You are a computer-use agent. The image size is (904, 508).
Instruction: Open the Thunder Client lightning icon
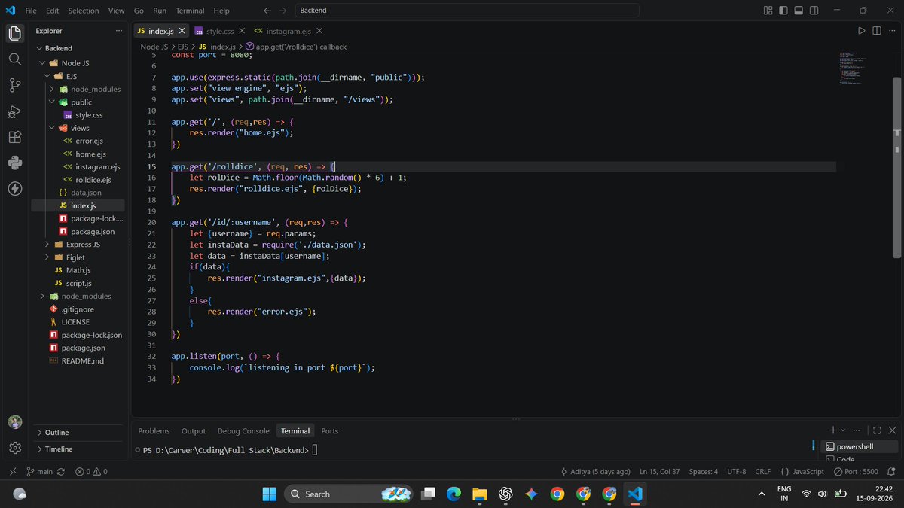pyautogui.click(x=14, y=188)
